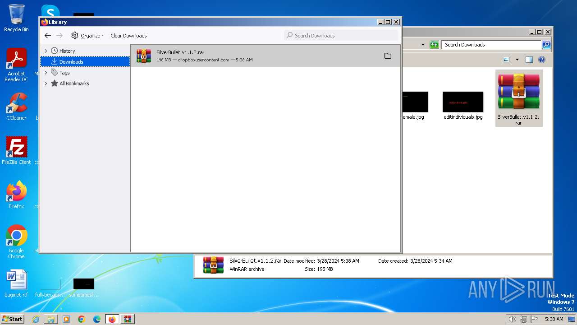Viewport: 577px width, 325px height.
Task: Open the Recycle Bin desktop icon
Action: [x=16, y=18]
